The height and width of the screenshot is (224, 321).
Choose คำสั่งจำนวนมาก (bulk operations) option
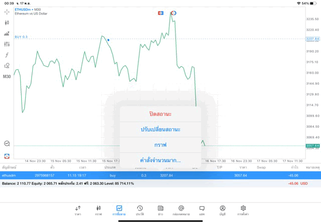coord(160,160)
